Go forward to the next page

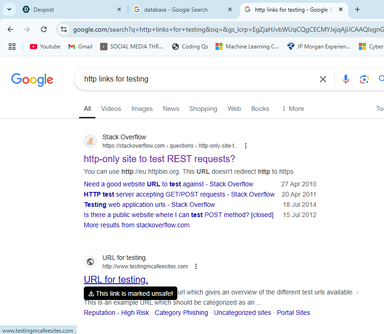click(x=27, y=30)
